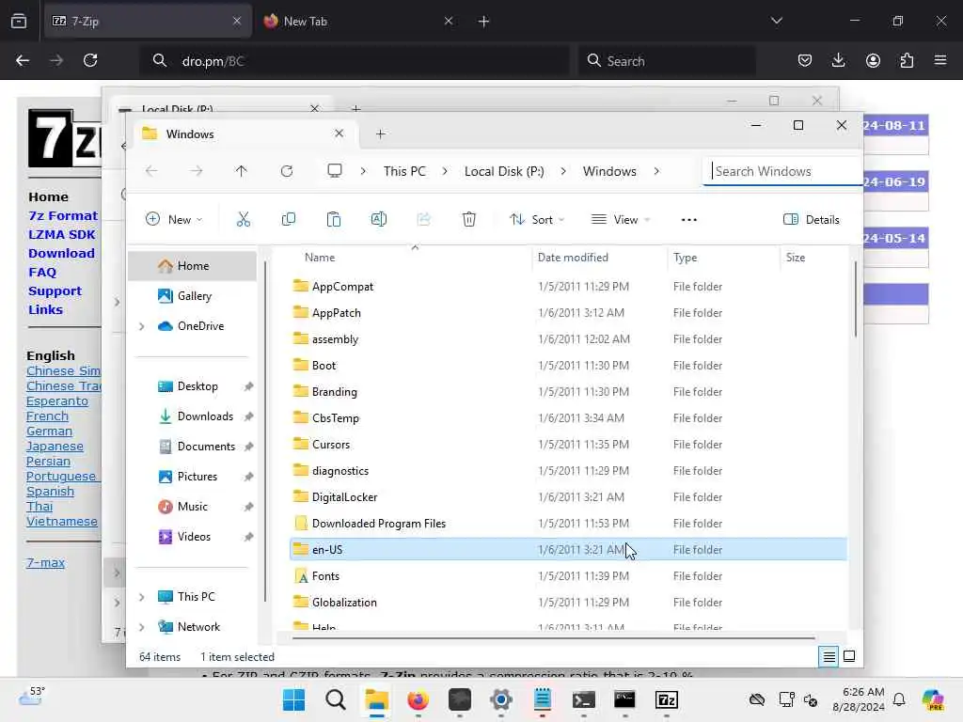Refresh the Windows folder view
This screenshot has width=963, height=722.
287,171
